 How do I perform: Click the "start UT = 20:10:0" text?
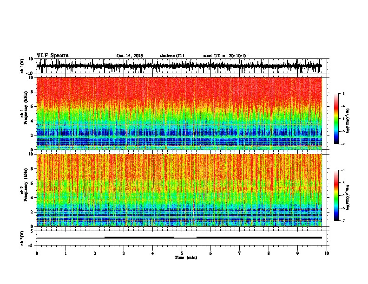point(224,56)
